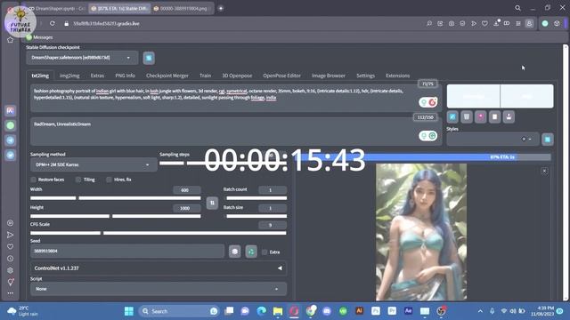Open the Settings tab
Image resolution: width=570 pixels, height=320 pixels.
[365, 76]
